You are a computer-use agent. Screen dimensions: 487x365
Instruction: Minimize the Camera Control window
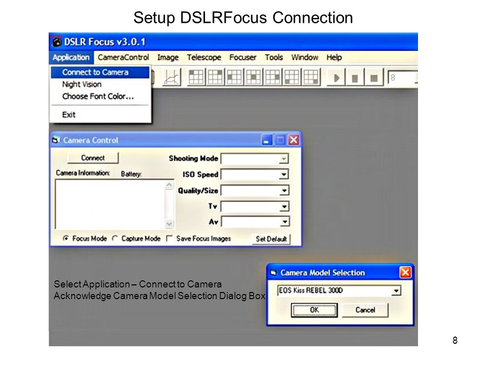pyautogui.click(x=266, y=140)
